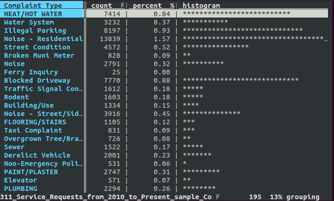
Task: Click percent value 0.93
Action: [x=162, y=30]
